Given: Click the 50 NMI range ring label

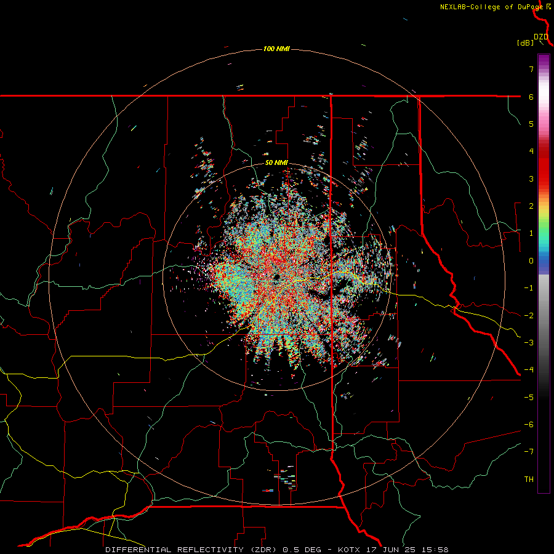Looking at the screenshot, I should (276, 163).
